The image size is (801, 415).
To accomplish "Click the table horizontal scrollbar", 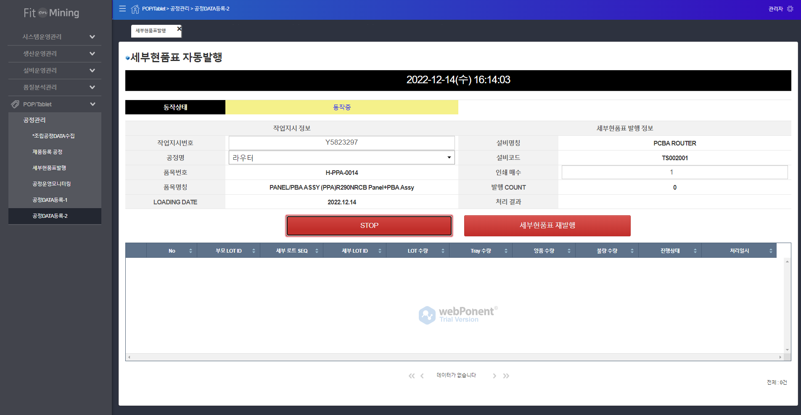I will point(454,357).
